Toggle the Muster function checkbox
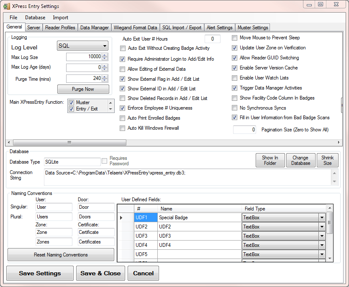Image resolution: width=349 pixels, height=287 pixels. 72,102
